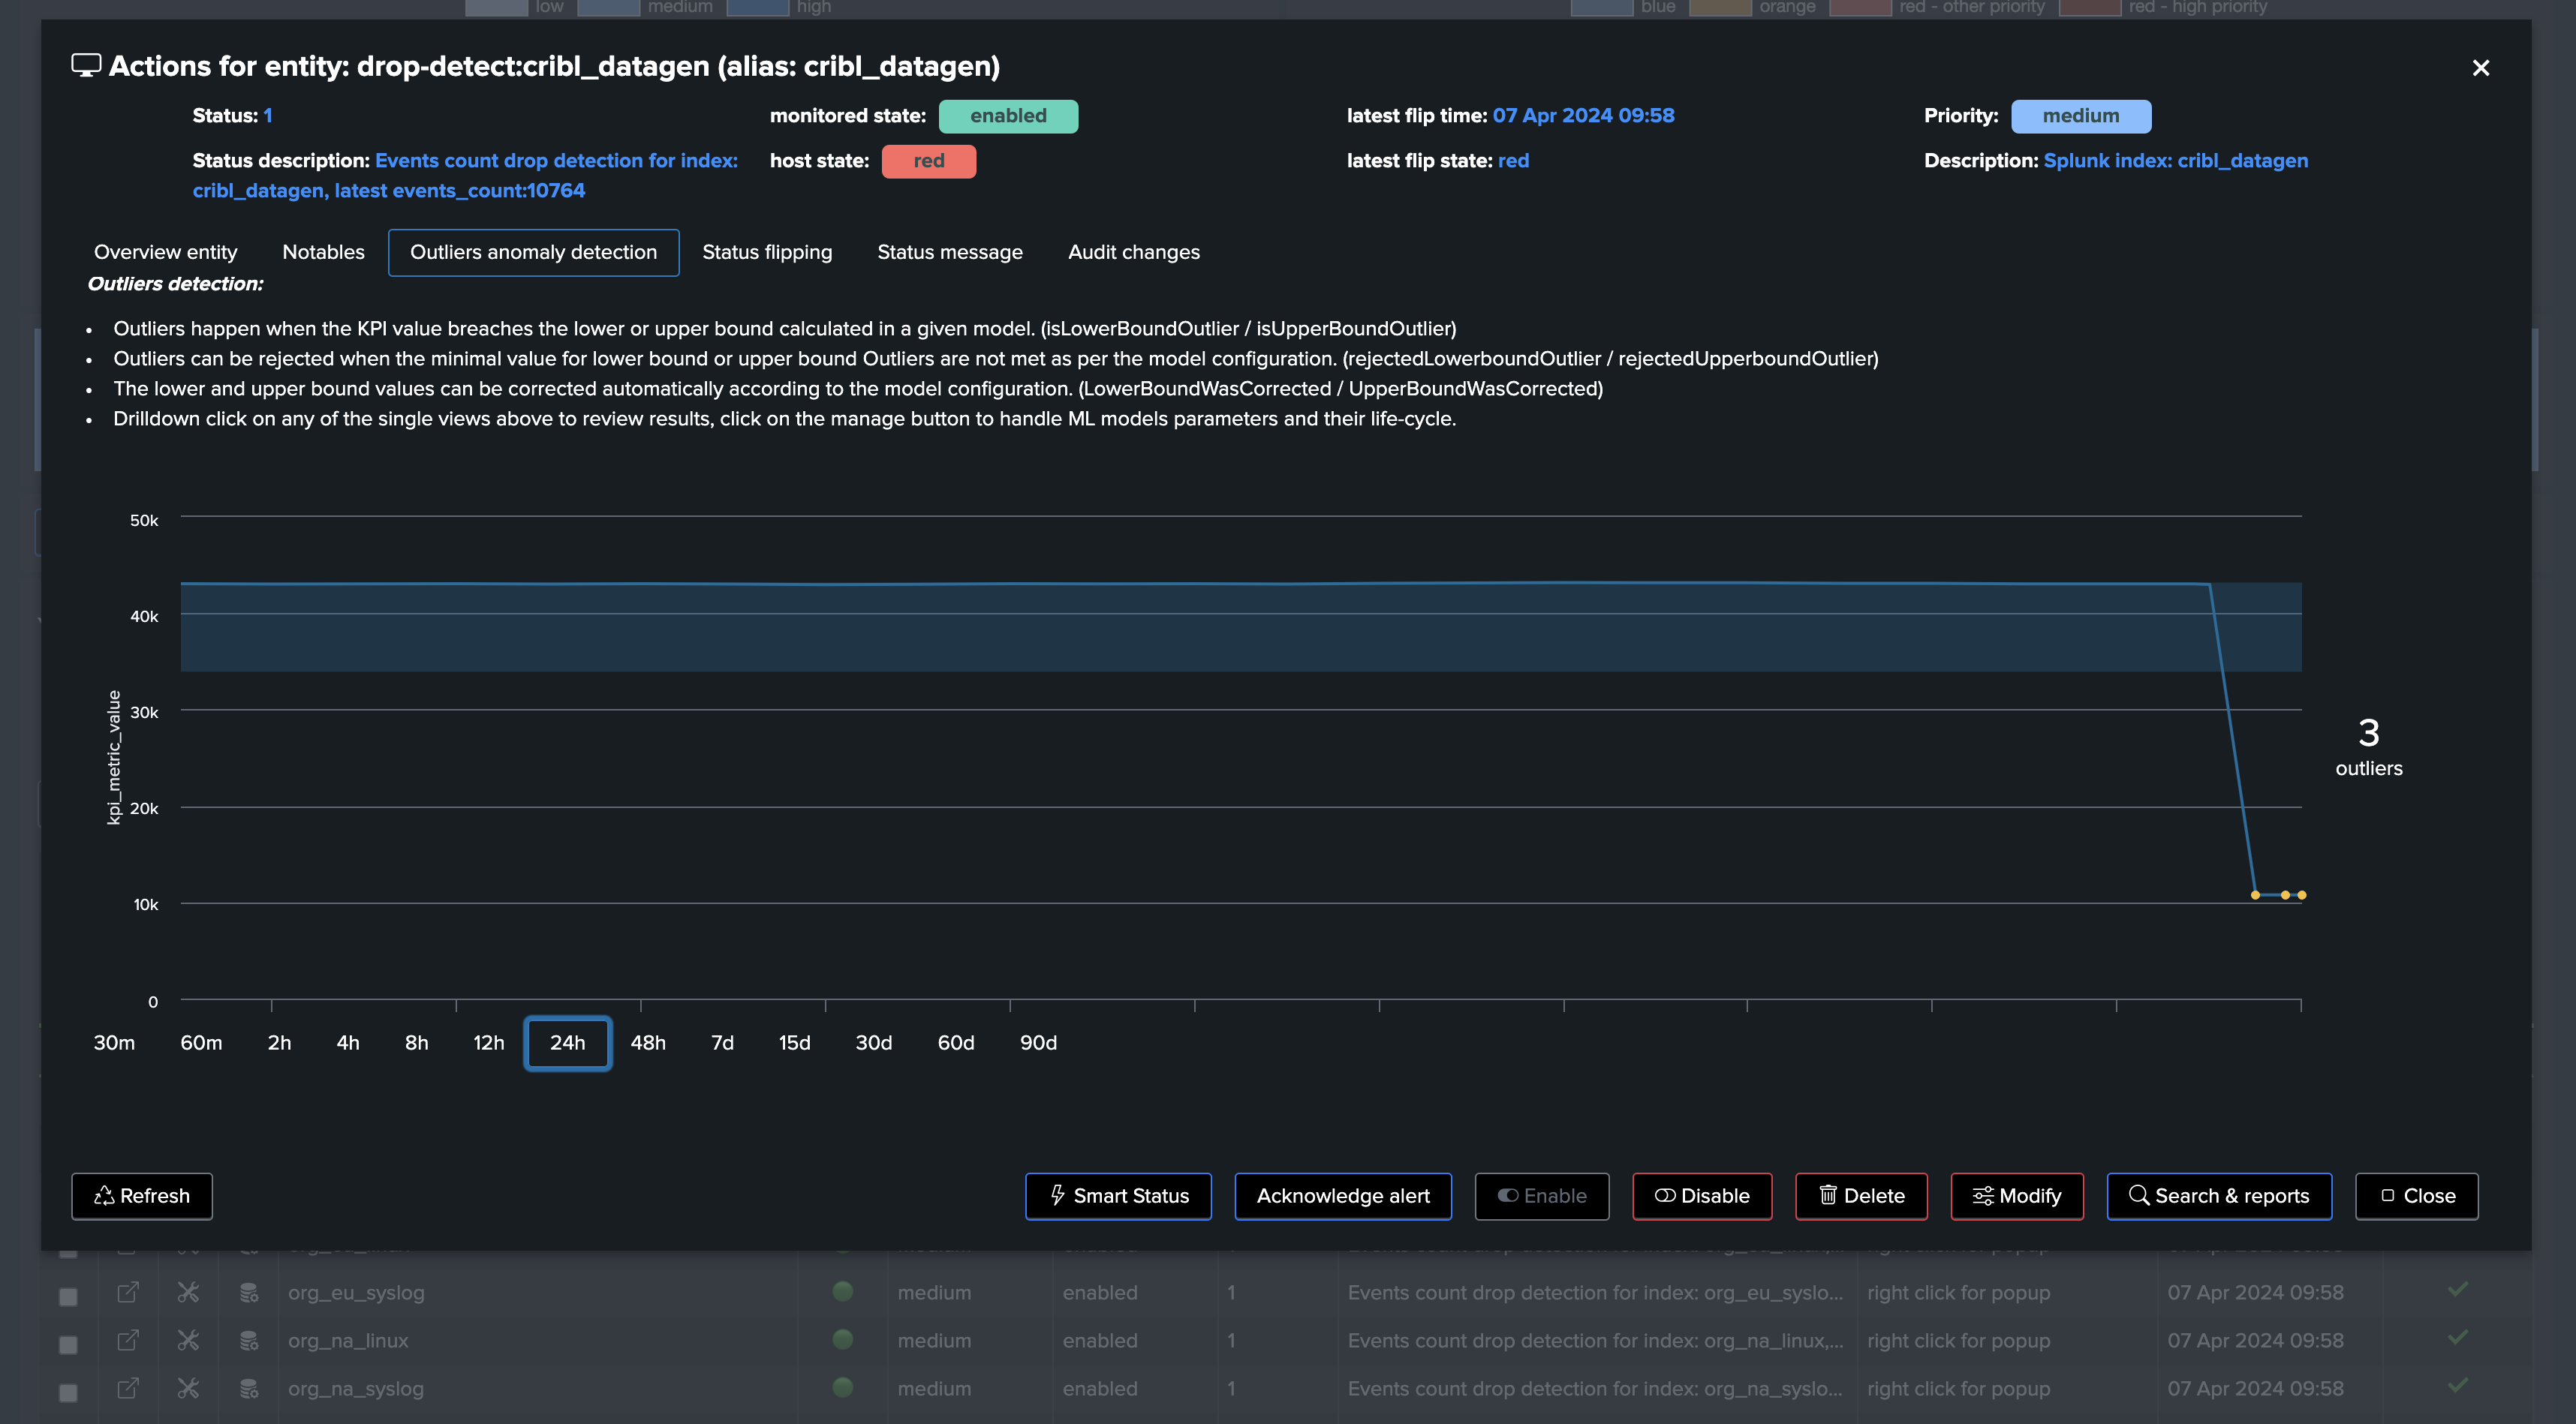Viewport: 2576px width, 1424px height.
Task: Pick the 30d time range
Action: point(873,1042)
